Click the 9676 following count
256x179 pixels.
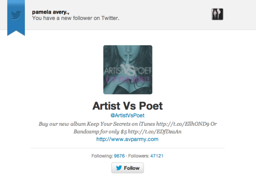coord(119,156)
